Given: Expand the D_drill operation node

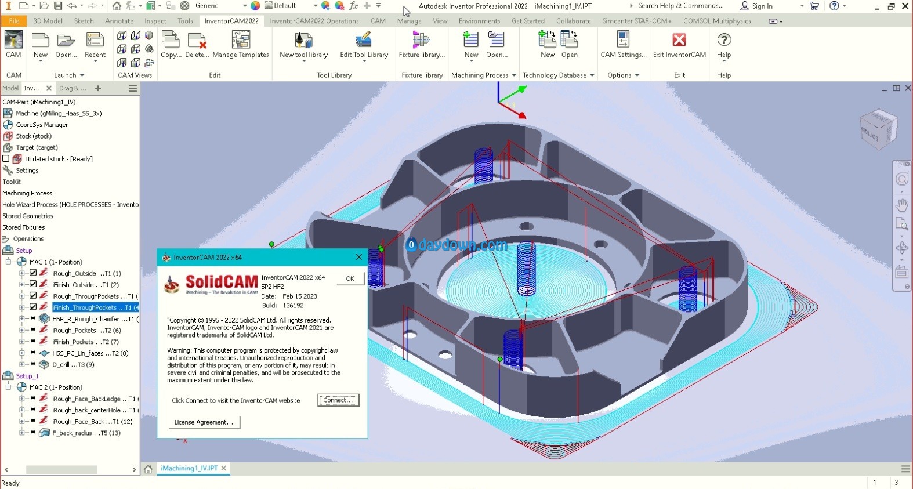Looking at the screenshot, I should (x=22, y=364).
